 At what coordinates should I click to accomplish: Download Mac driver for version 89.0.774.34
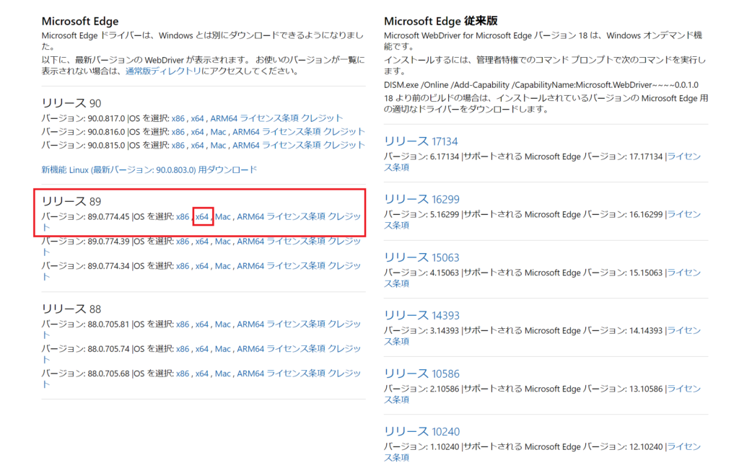[x=223, y=266]
